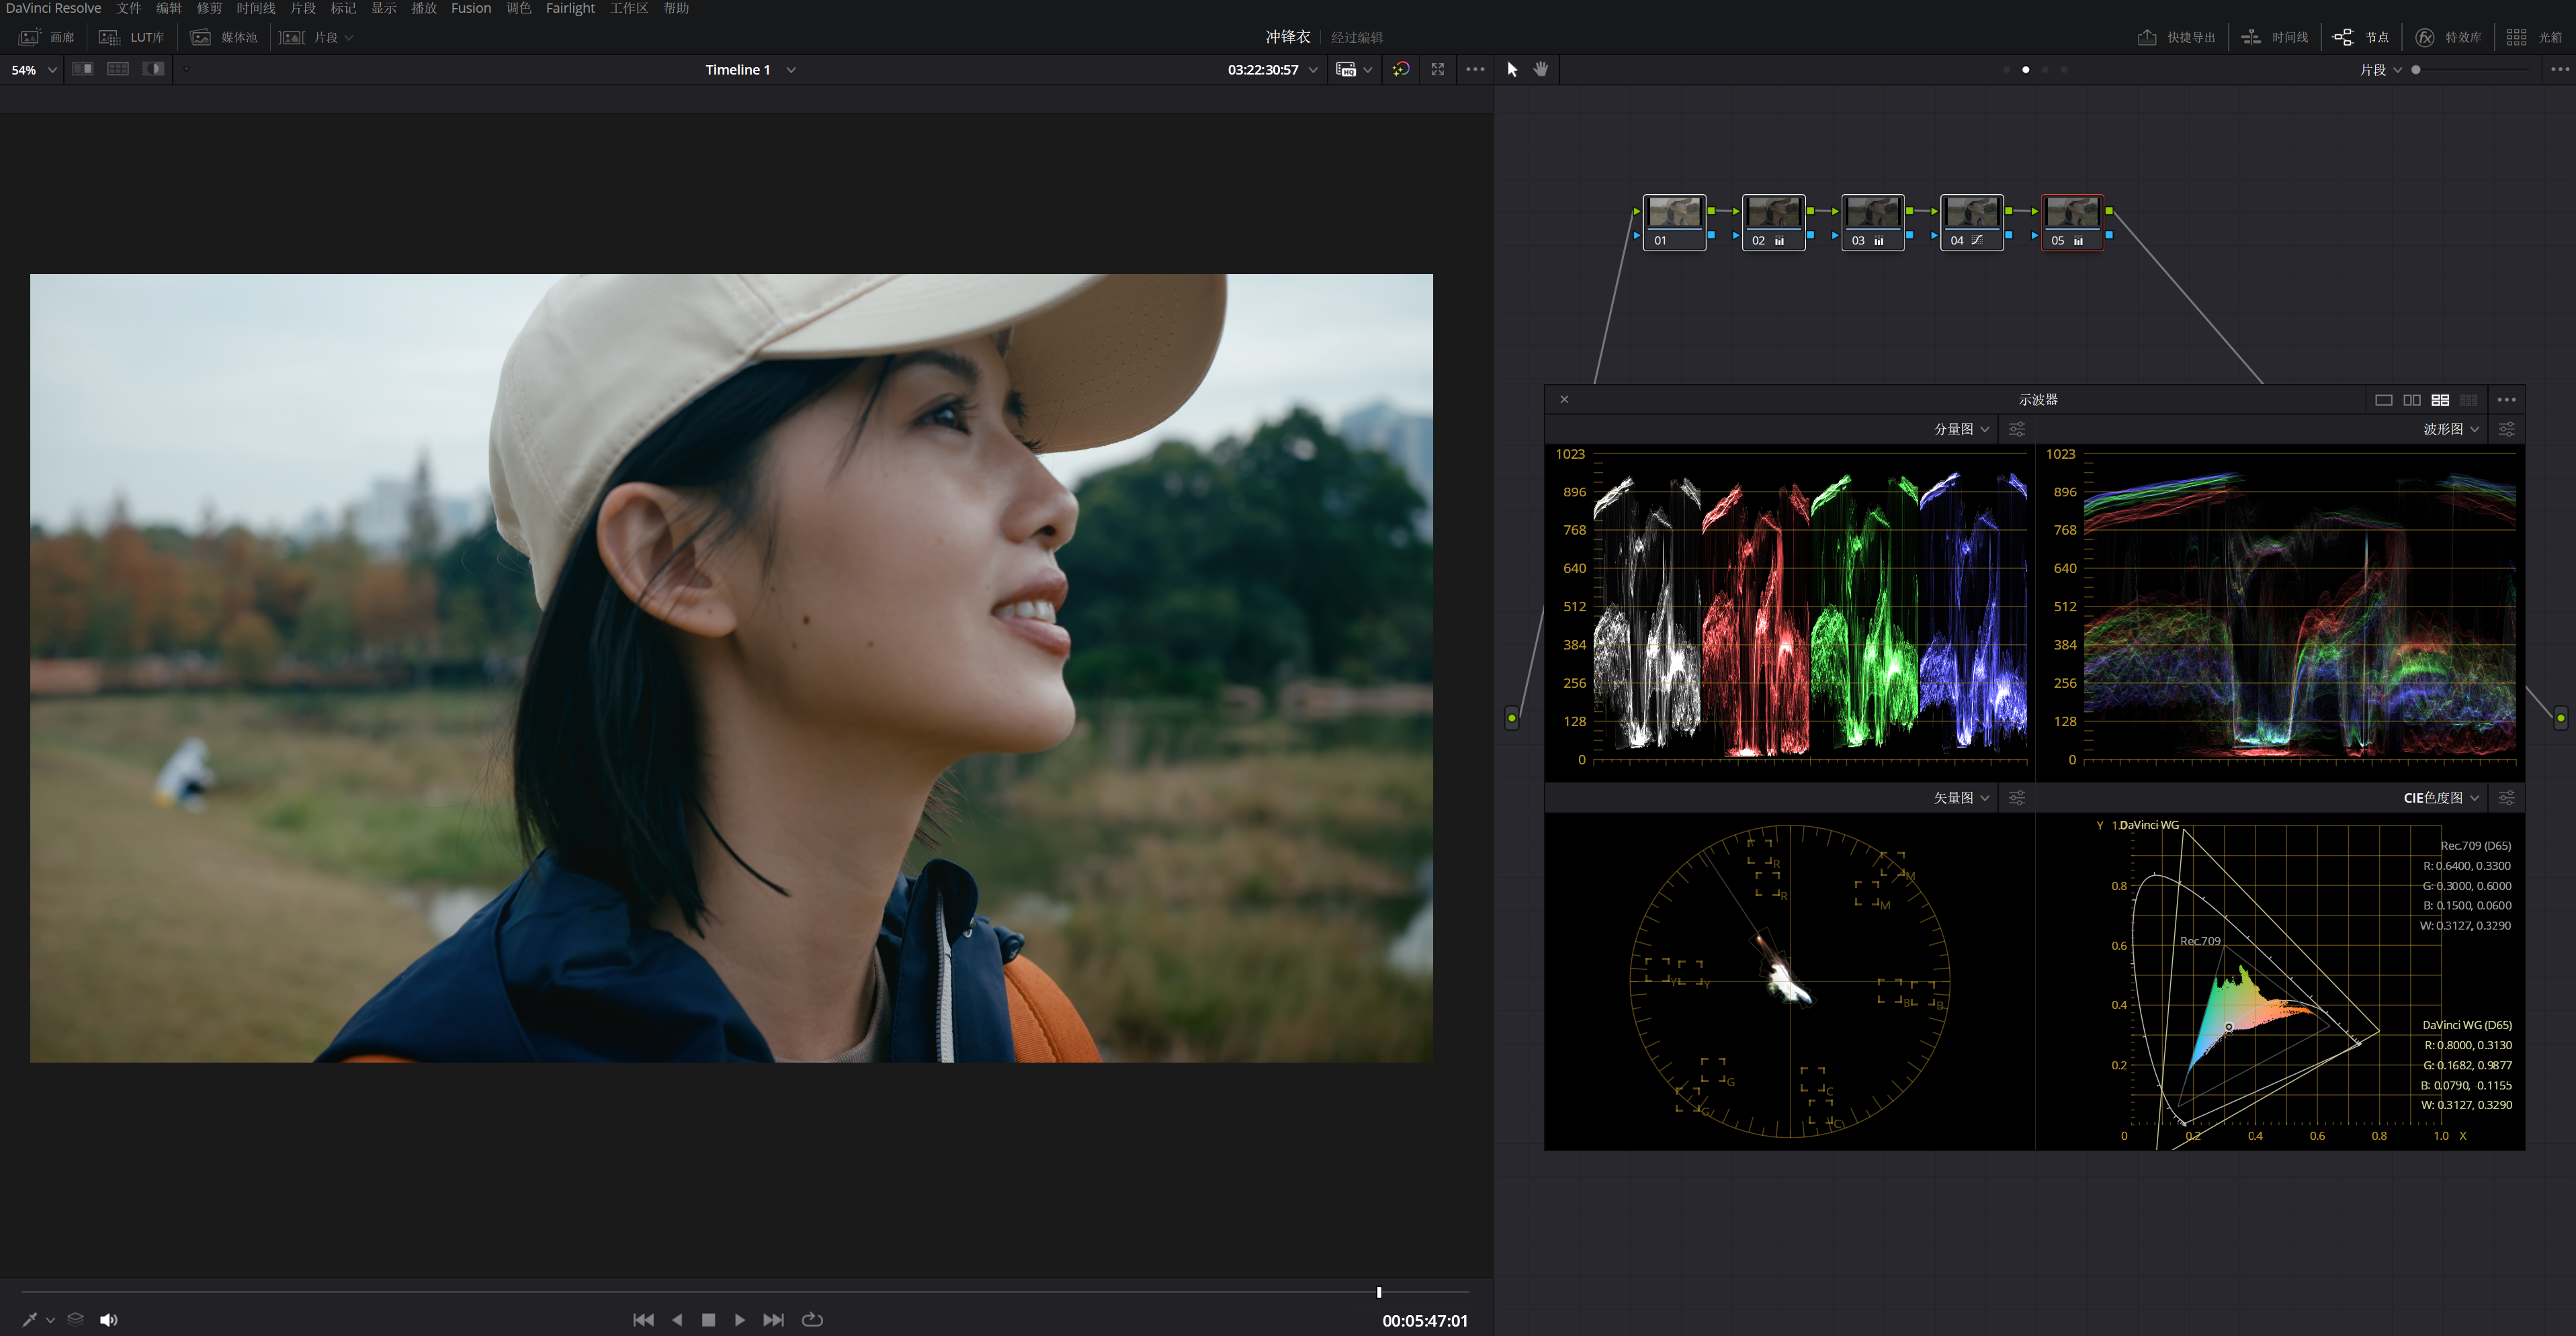Screen dimensions: 2576x1336
Task: Expand the 分量图 scope type dropdown
Action: [x=1961, y=429]
